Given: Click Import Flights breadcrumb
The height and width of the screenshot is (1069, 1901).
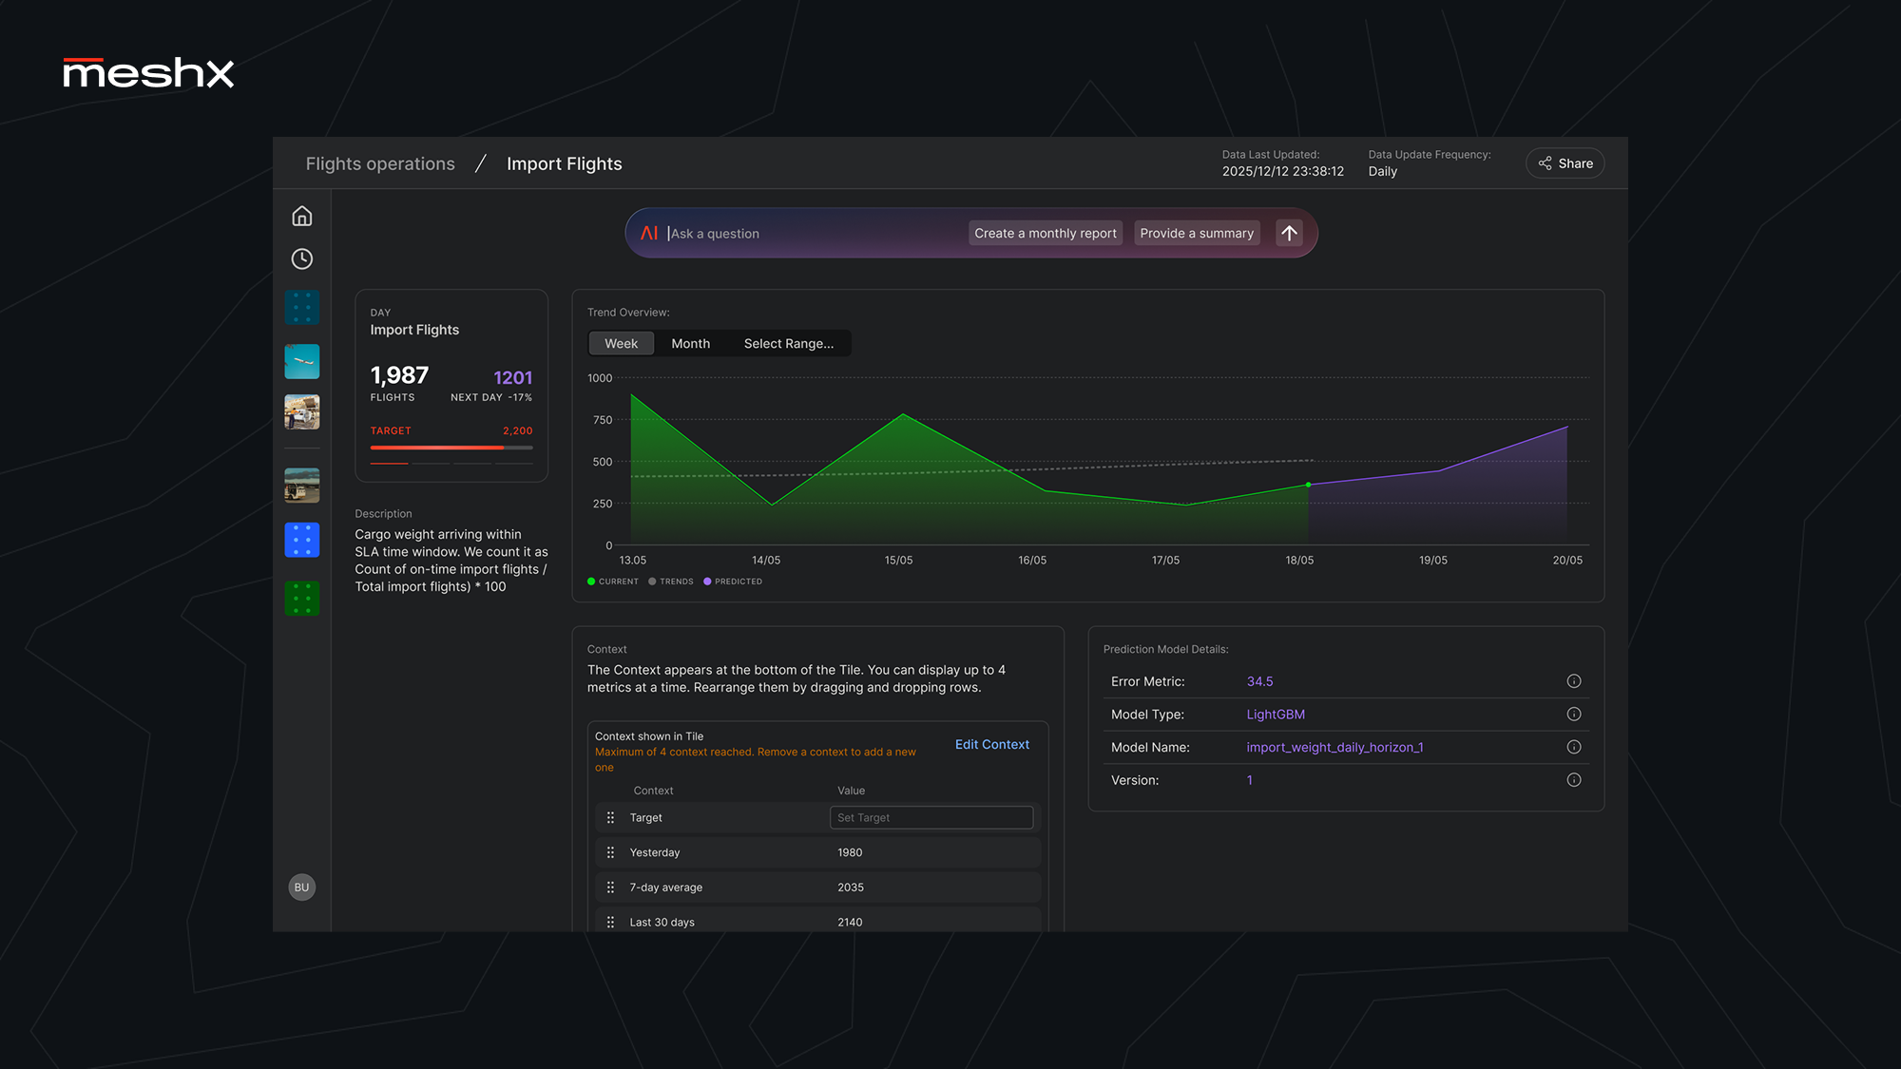Looking at the screenshot, I should tap(564, 163).
